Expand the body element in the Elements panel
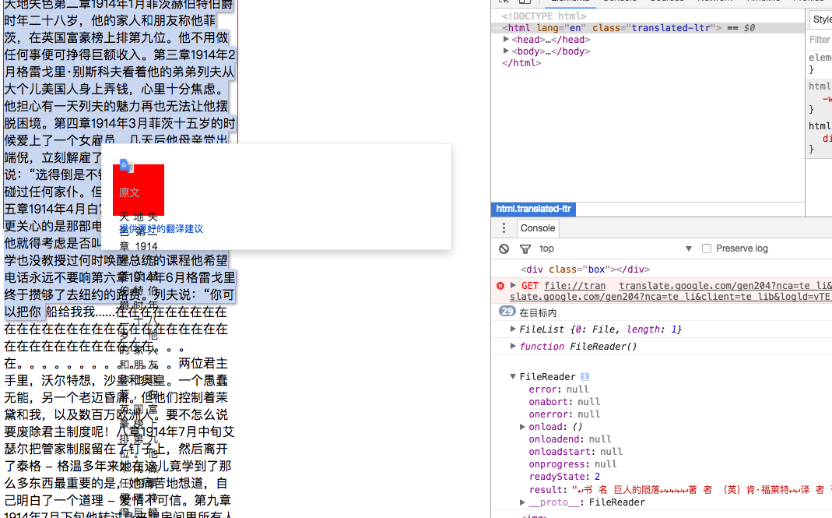This screenshot has width=832, height=518. pos(504,51)
